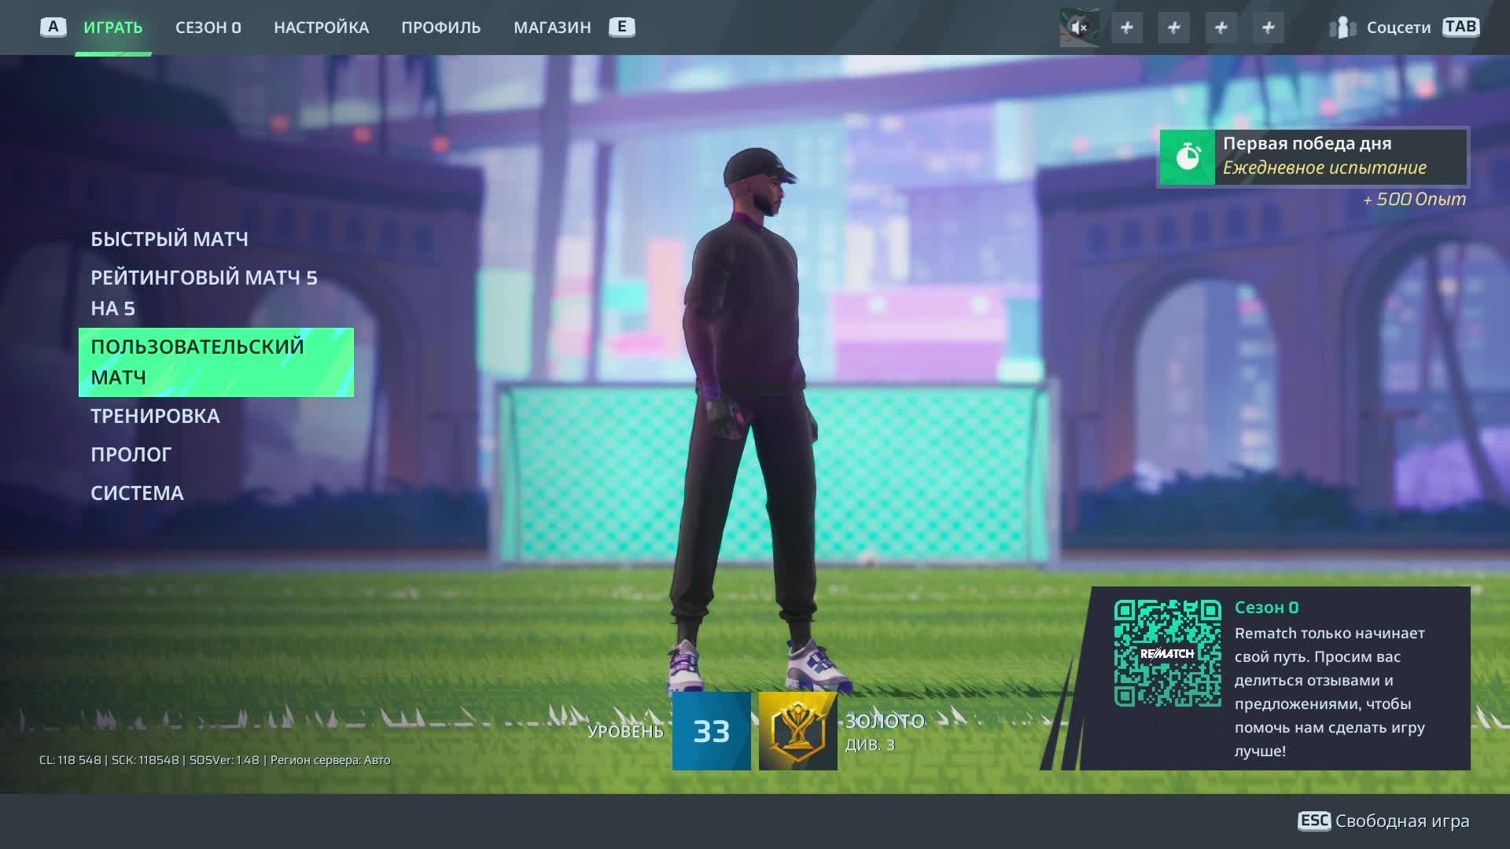Click the ЗОЛОТО rank name
This screenshot has width=1510, height=849.
pos(885,722)
